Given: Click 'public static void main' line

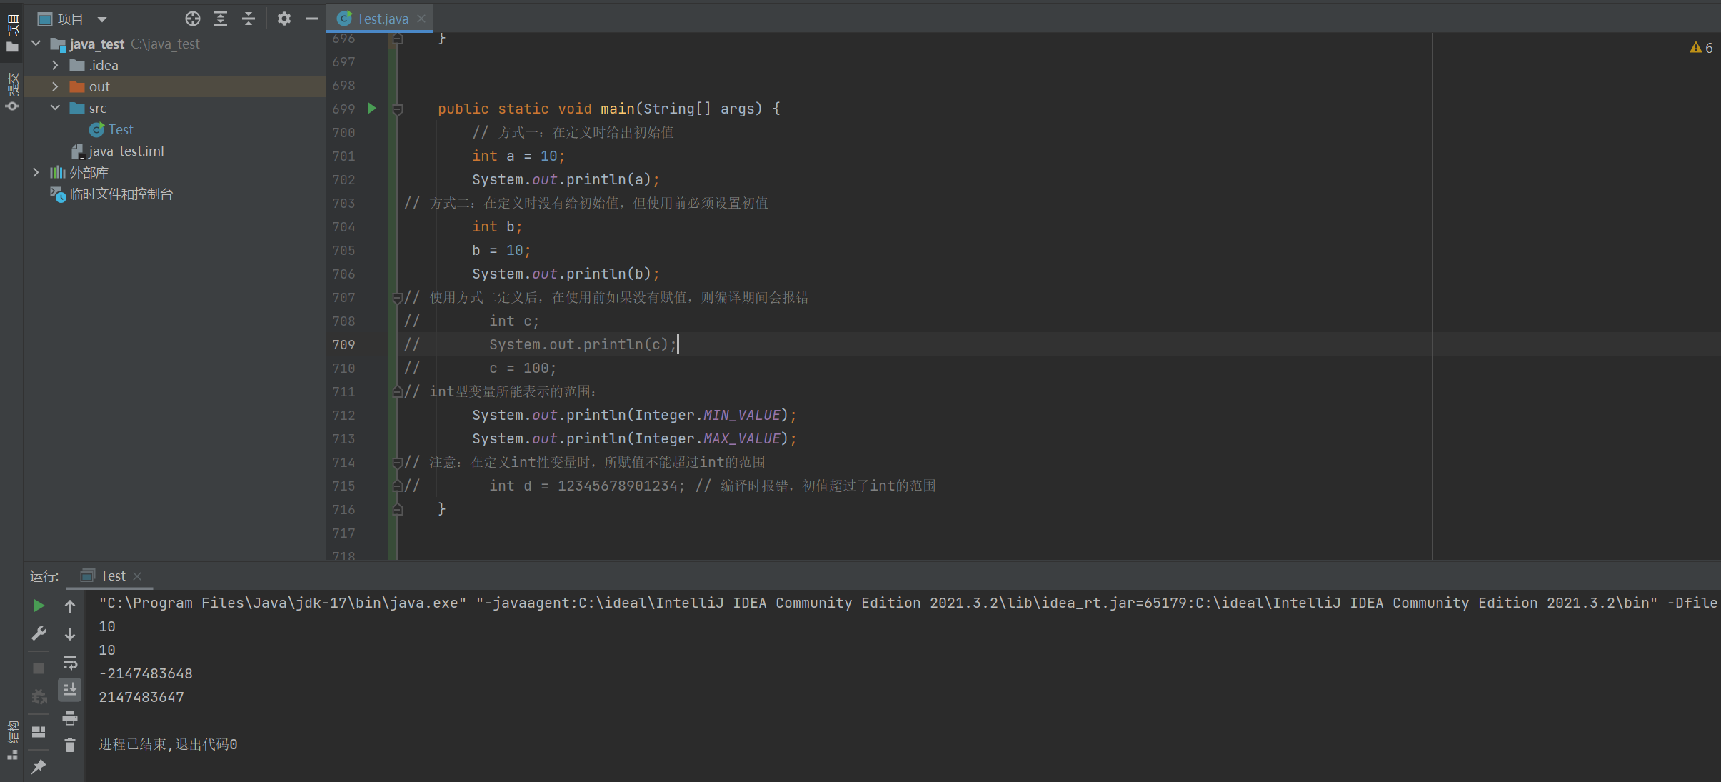Looking at the screenshot, I should [x=609, y=109].
